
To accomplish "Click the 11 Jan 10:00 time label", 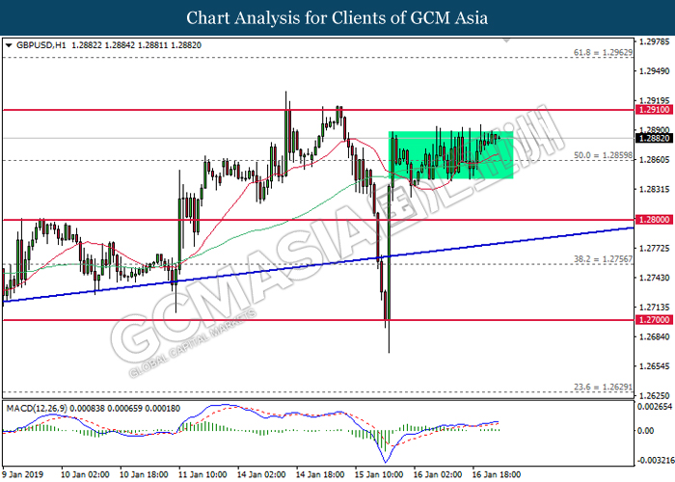I will pyautogui.click(x=202, y=474).
